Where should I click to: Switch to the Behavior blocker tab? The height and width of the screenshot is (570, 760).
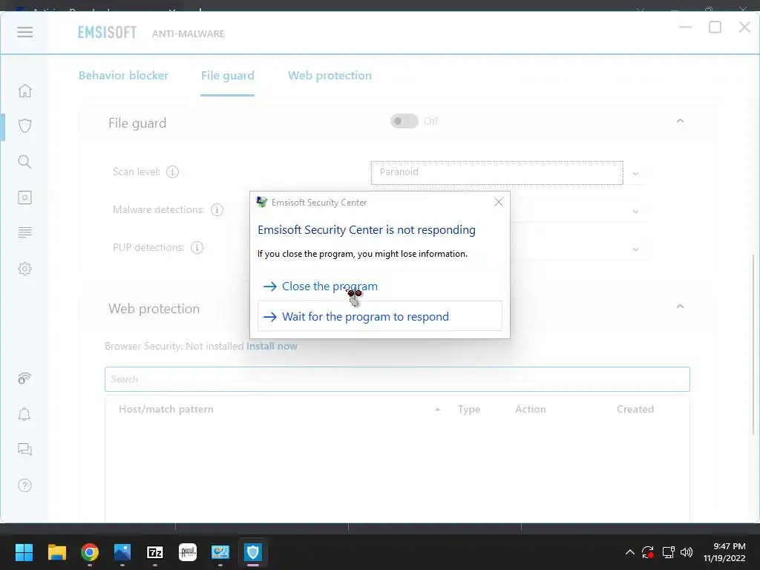pyautogui.click(x=123, y=76)
